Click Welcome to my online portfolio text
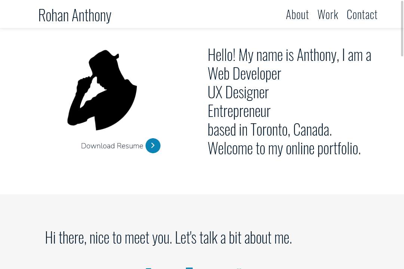This screenshot has height=269, width=404. (x=284, y=149)
